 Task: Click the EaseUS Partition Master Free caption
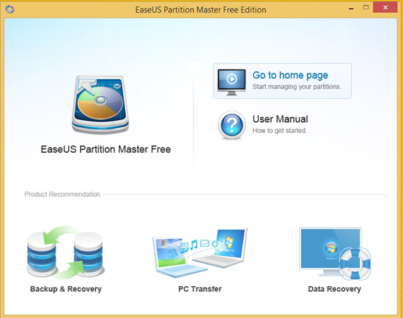105,149
